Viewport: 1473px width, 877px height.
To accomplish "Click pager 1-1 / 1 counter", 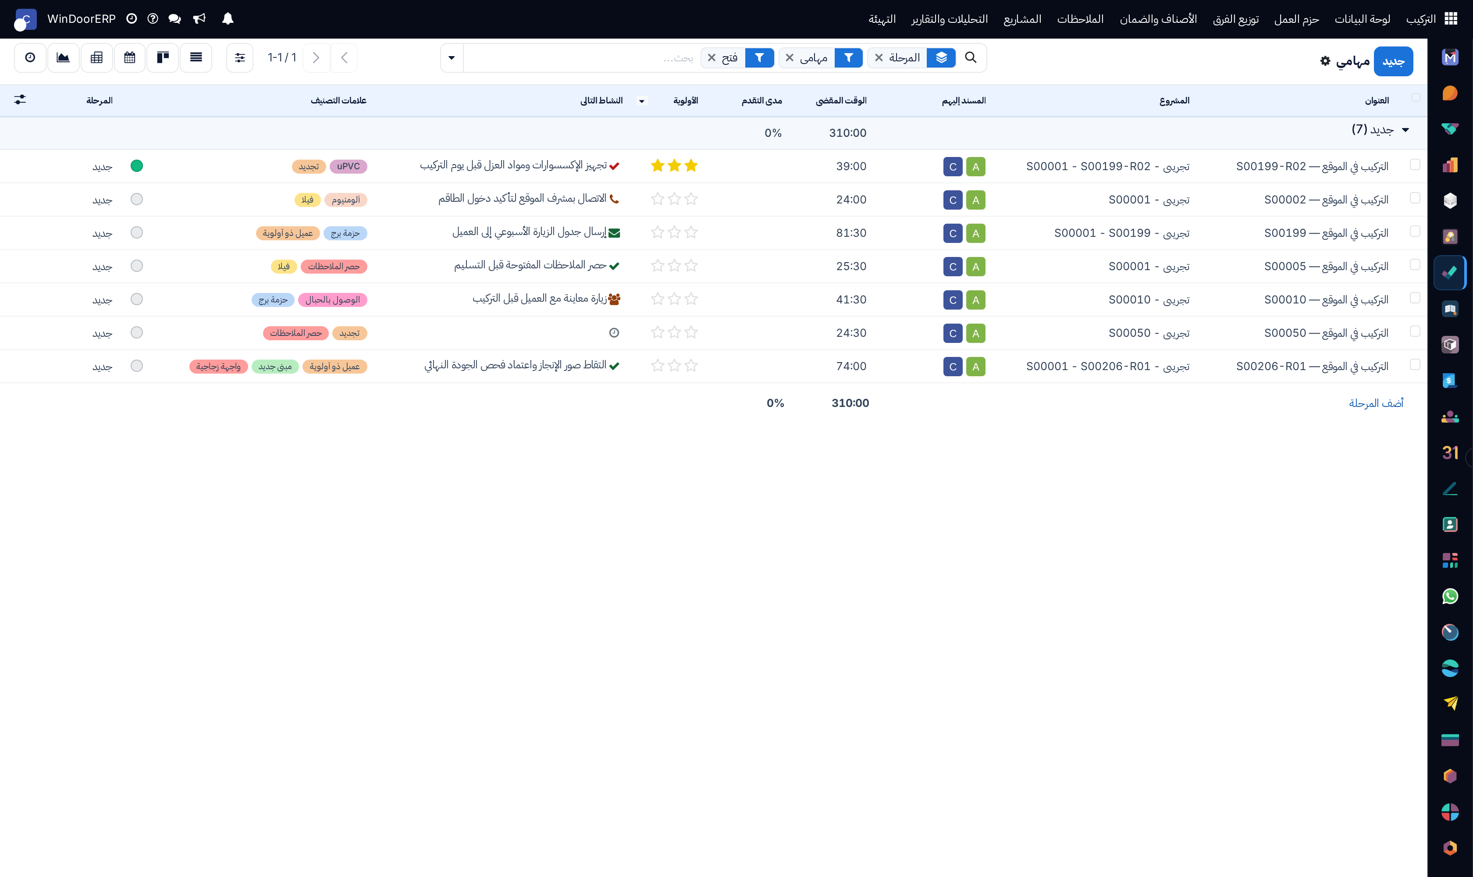I will 282,57.
